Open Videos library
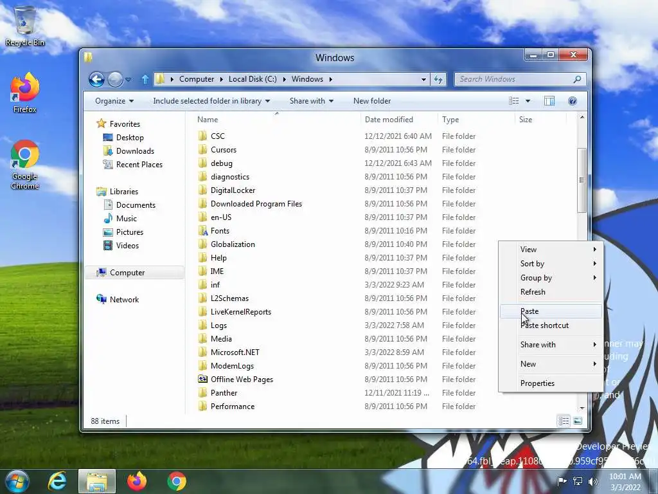 127,245
